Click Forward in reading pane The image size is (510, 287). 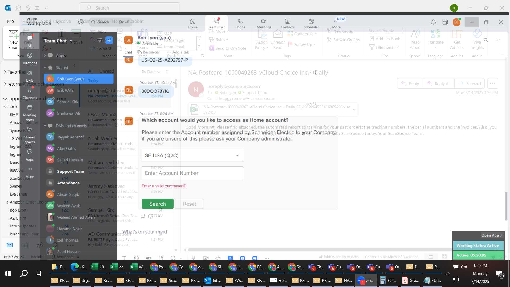pyautogui.click(x=470, y=83)
